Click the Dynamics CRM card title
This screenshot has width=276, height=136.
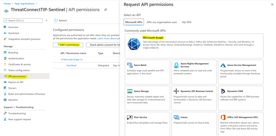[235, 91]
